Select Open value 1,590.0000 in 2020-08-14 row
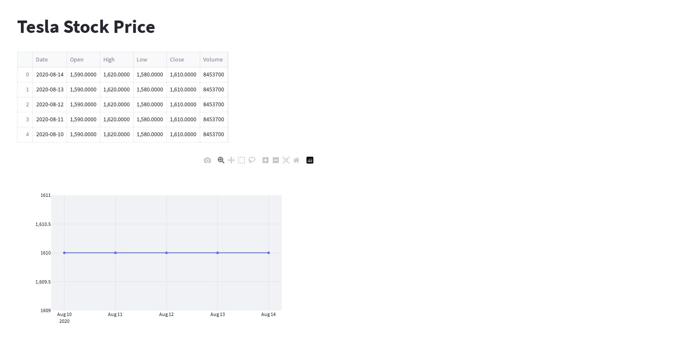Viewport: 683px width, 357px height. pos(83,75)
